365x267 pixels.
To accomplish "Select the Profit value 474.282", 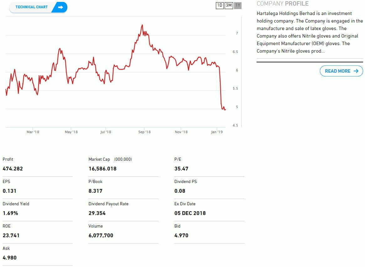I will tap(13, 169).
